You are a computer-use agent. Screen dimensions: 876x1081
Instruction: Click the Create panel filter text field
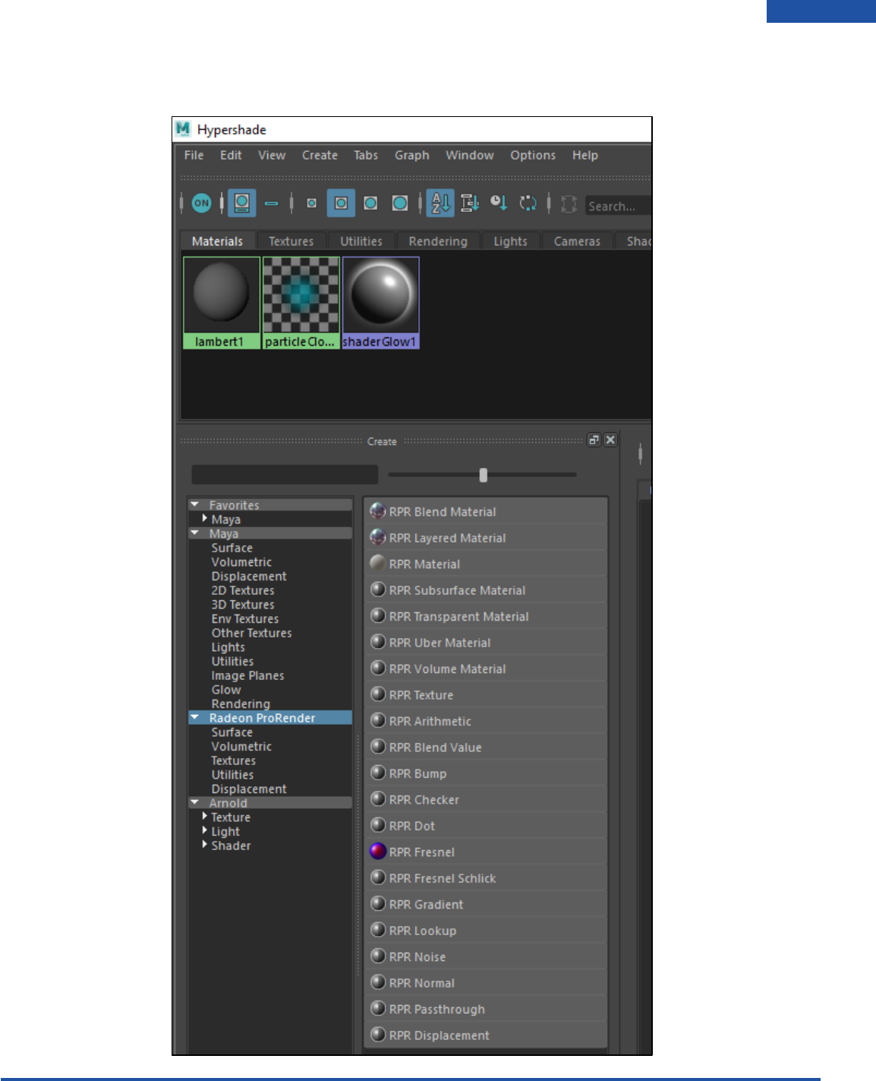[285, 475]
